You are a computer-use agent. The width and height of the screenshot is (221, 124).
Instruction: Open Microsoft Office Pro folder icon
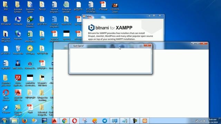click(x=6, y=36)
